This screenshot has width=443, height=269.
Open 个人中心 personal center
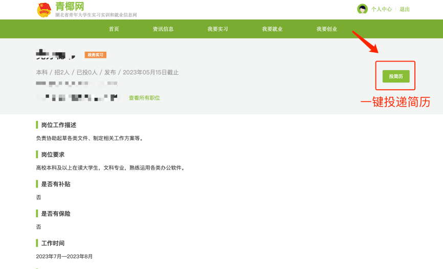(381, 9)
